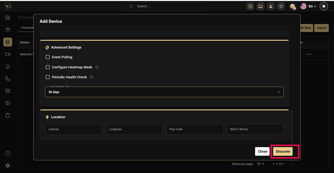Click the Plus Code input field
Screen dimensions: 334x173
(195, 129)
